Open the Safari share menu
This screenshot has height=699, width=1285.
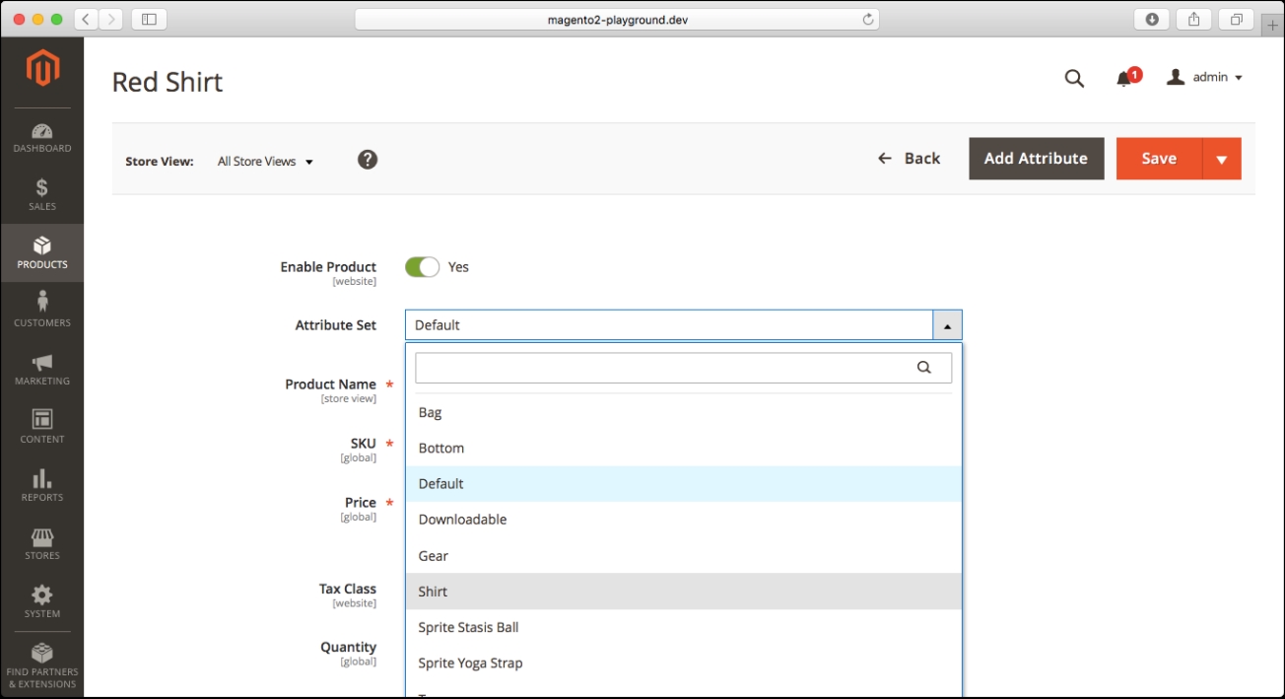(x=1193, y=19)
